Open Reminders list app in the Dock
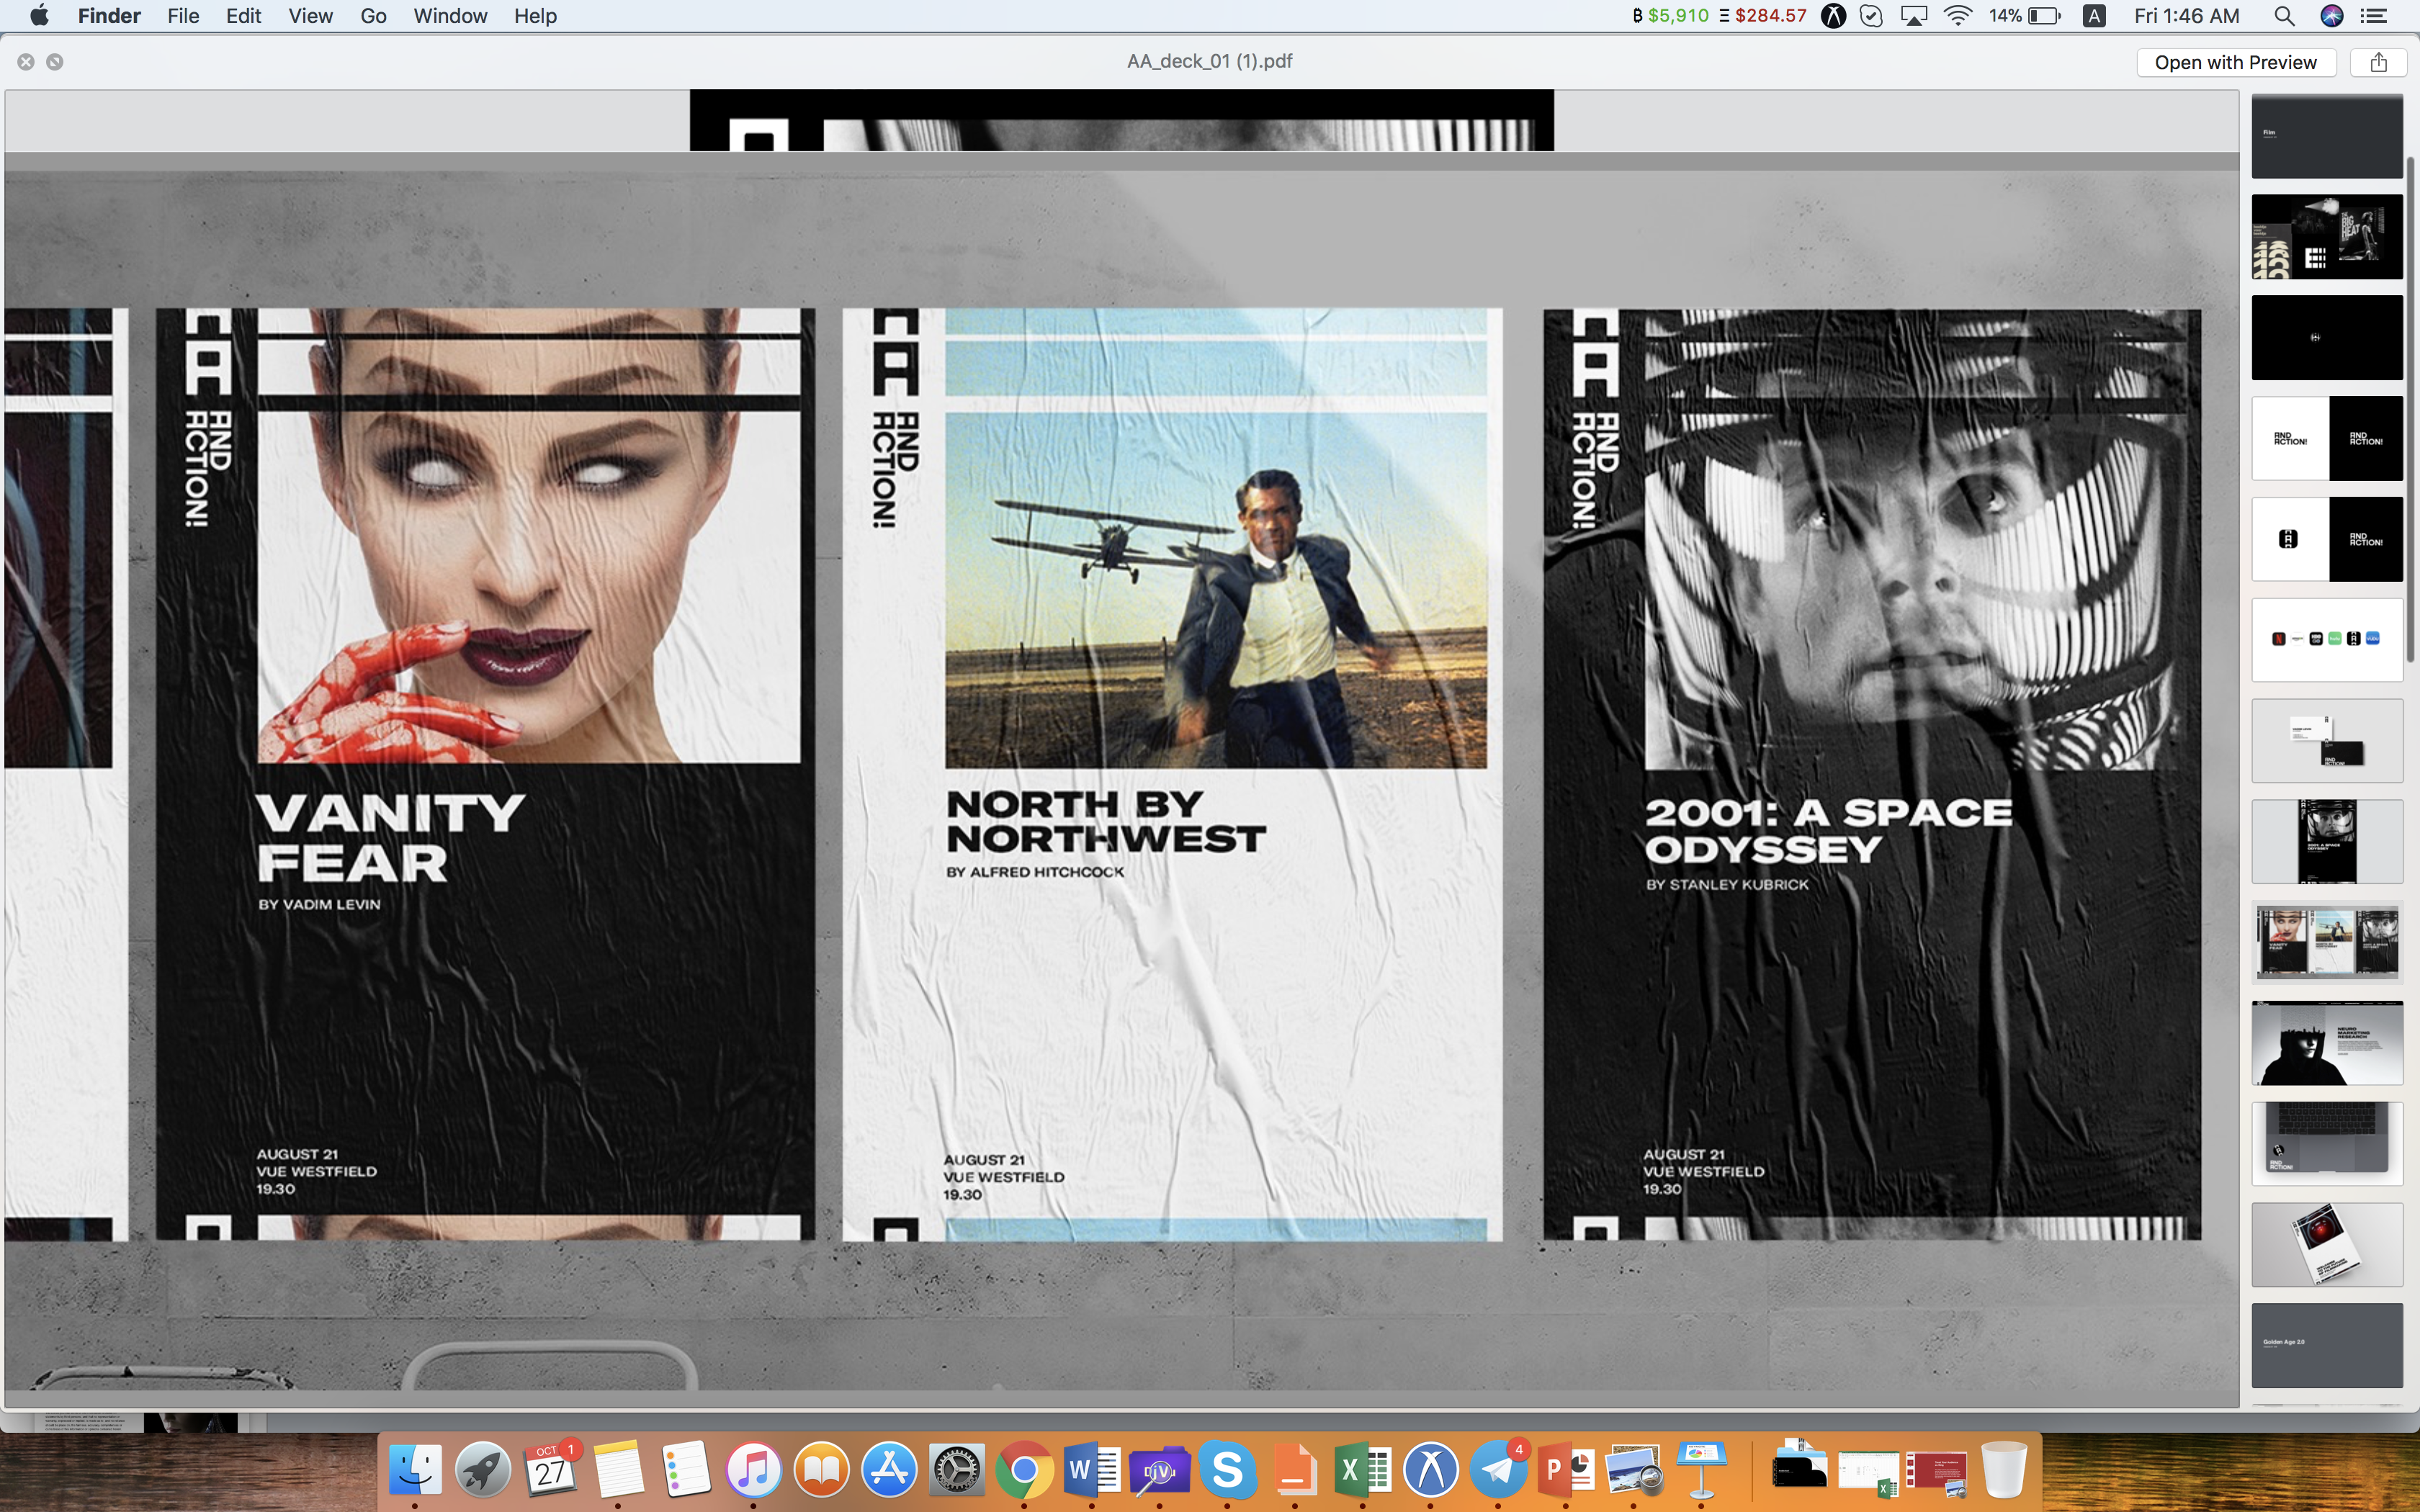The height and width of the screenshot is (1512, 2420). tap(686, 1470)
